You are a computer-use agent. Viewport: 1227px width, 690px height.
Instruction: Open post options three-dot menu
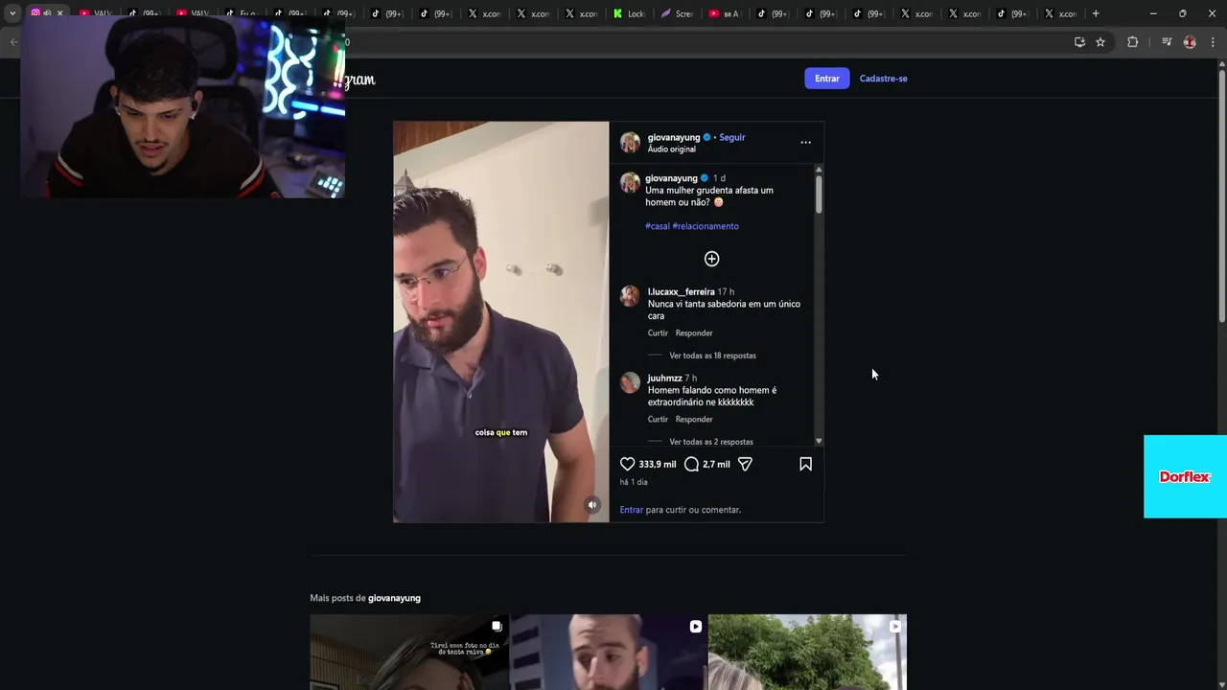coord(805,143)
